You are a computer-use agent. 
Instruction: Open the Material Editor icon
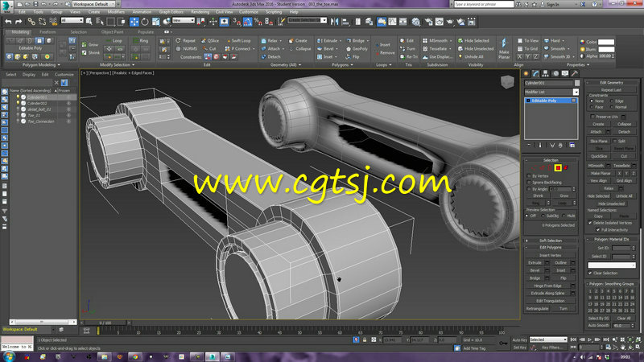click(415, 22)
